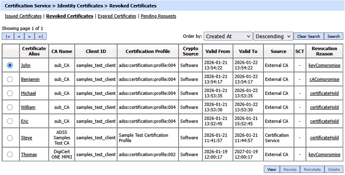Go to the first page of results

click(x=8, y=37)
